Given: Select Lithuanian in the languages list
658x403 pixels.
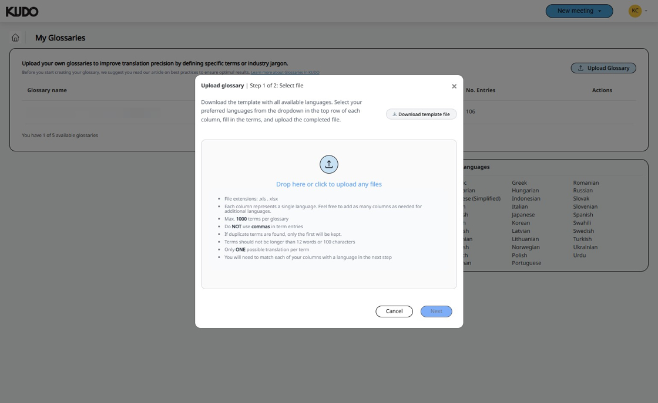Looking at the screenshot, I should 525,239.
